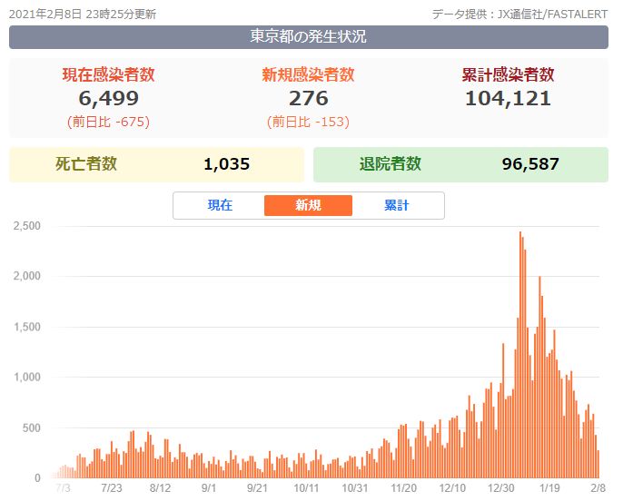The height and width of the screenshot is (501, 633).
Task: Click the 東京都の発生状況 header bar
Action: click(309, 36)
